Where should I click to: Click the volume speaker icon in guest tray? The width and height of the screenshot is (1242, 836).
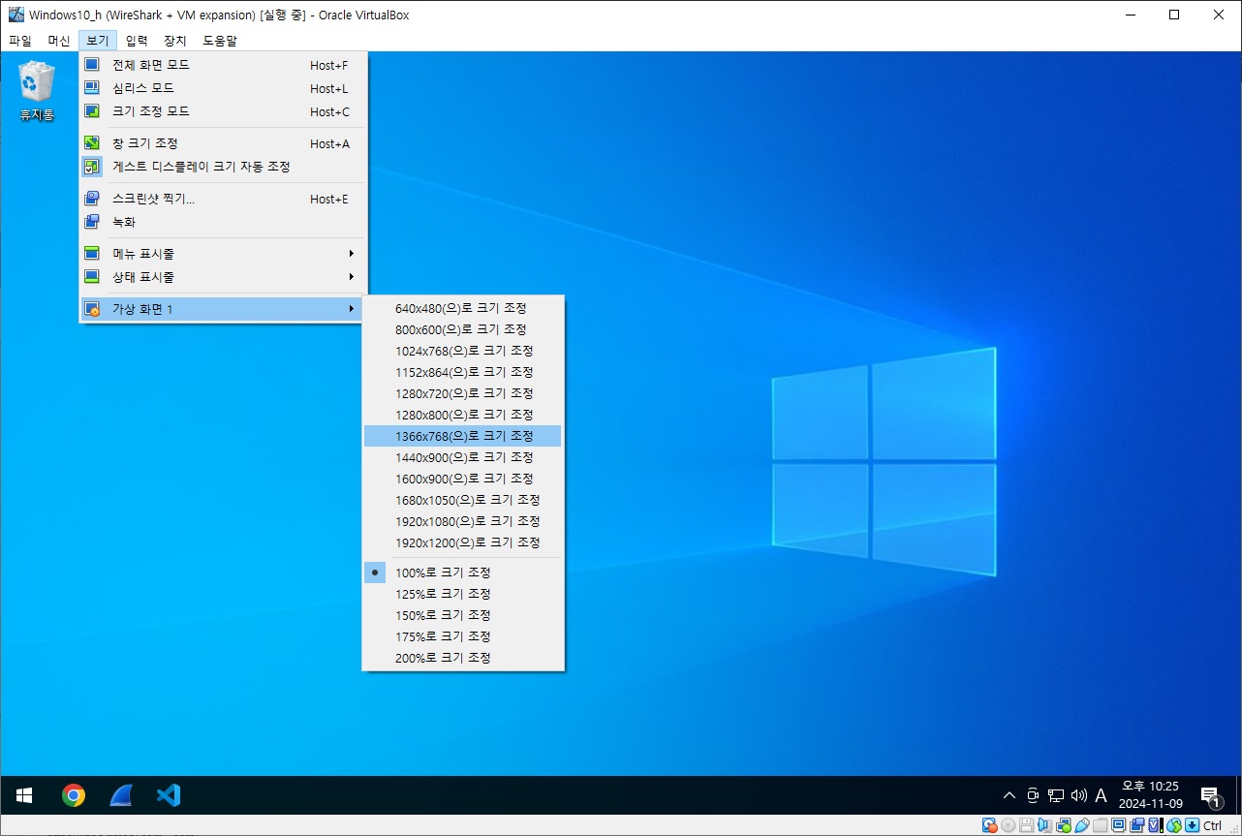[1079, 796]
